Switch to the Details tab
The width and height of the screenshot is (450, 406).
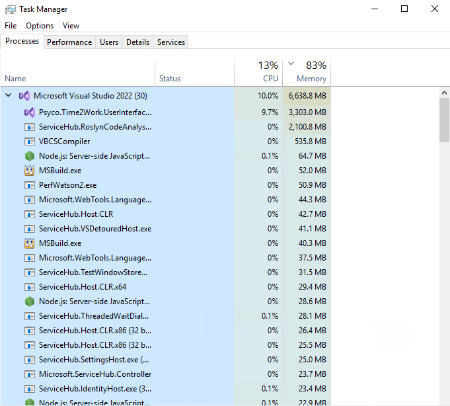pyautogui.click(x=137, y=42)
